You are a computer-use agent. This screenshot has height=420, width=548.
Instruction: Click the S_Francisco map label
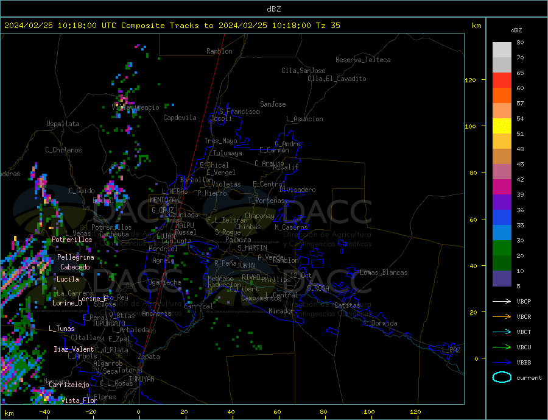239,112
